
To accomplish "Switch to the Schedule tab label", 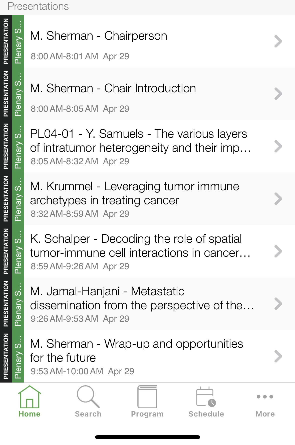I will pos(206,414).
